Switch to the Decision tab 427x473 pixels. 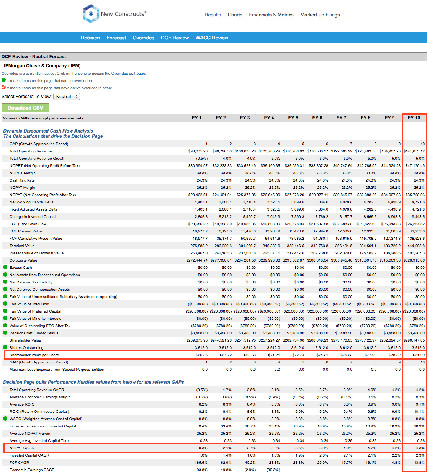coord(90,38)
